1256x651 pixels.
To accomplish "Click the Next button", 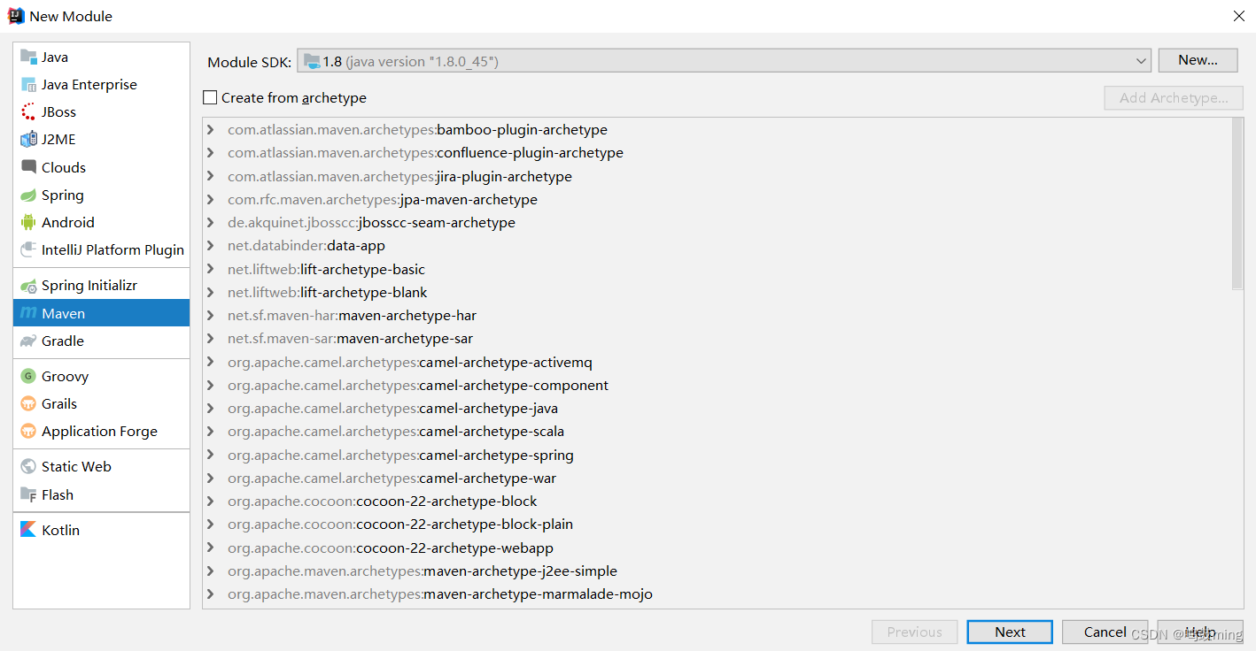I will click(x=1010, y=632).
